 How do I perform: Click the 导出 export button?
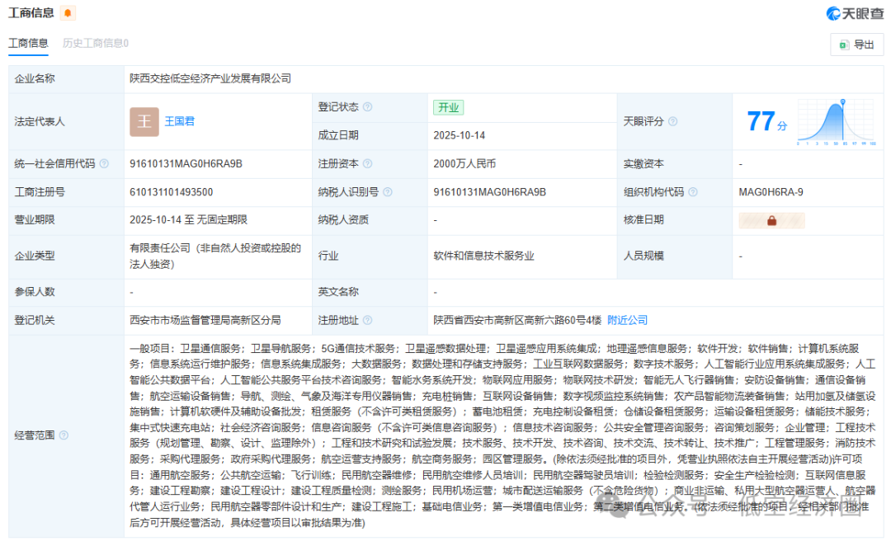click(x=856, y=45)
